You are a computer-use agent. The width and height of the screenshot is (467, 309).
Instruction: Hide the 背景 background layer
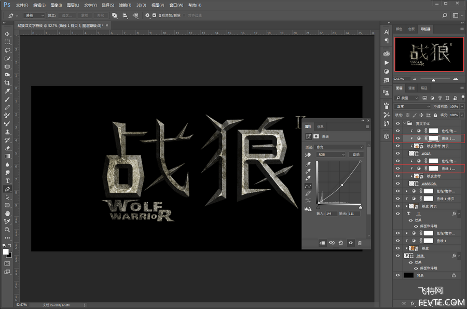coord(397,275)
